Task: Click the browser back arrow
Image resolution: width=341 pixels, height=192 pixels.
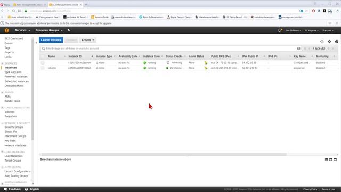Action: 2,11
